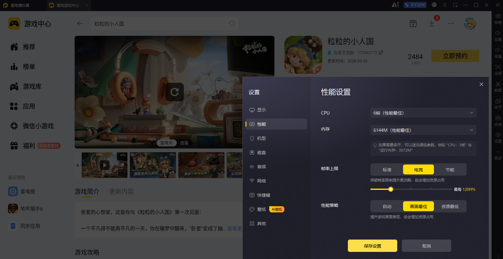Image resolution: width=503 pixels, height=259 pixels.
Task: Take a screenshot with the 截图 scissors icon
Action: pos(498,86)
